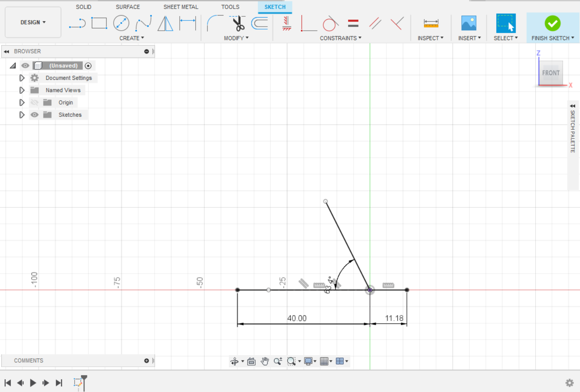Collapse the BROWSER panel arrows
Screen dimensions: 580x392
[6, 52]
